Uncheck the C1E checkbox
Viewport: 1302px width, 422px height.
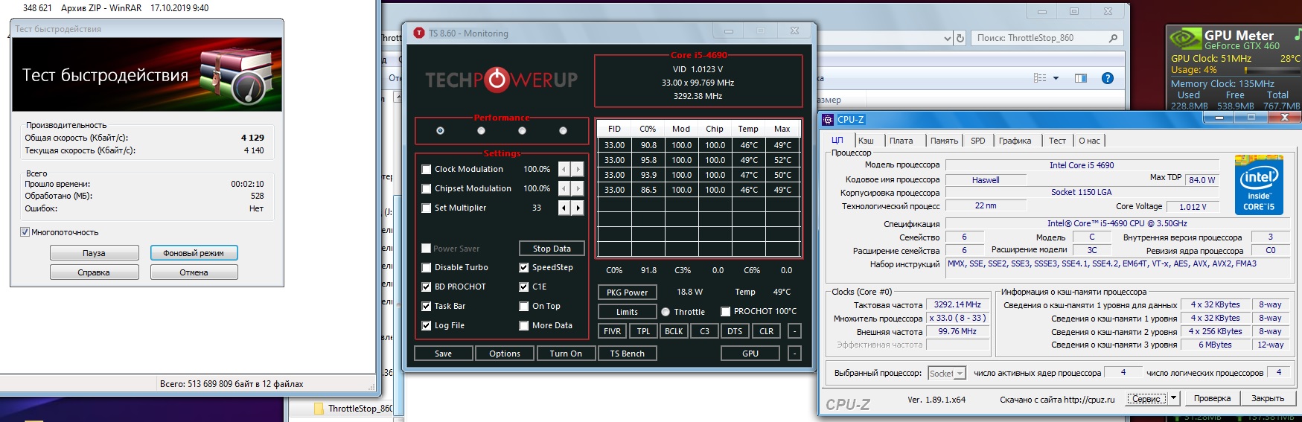pyautogui.click(x=524, y=287)
